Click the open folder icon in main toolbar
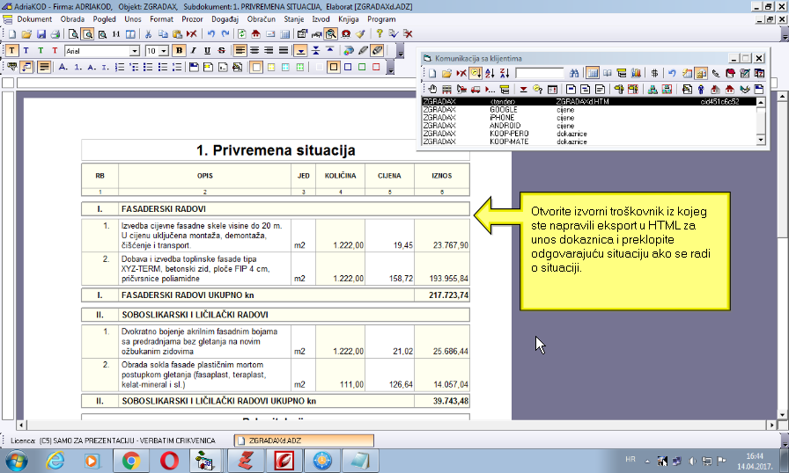This screenshot has height=473, width=789. point(26,34)
